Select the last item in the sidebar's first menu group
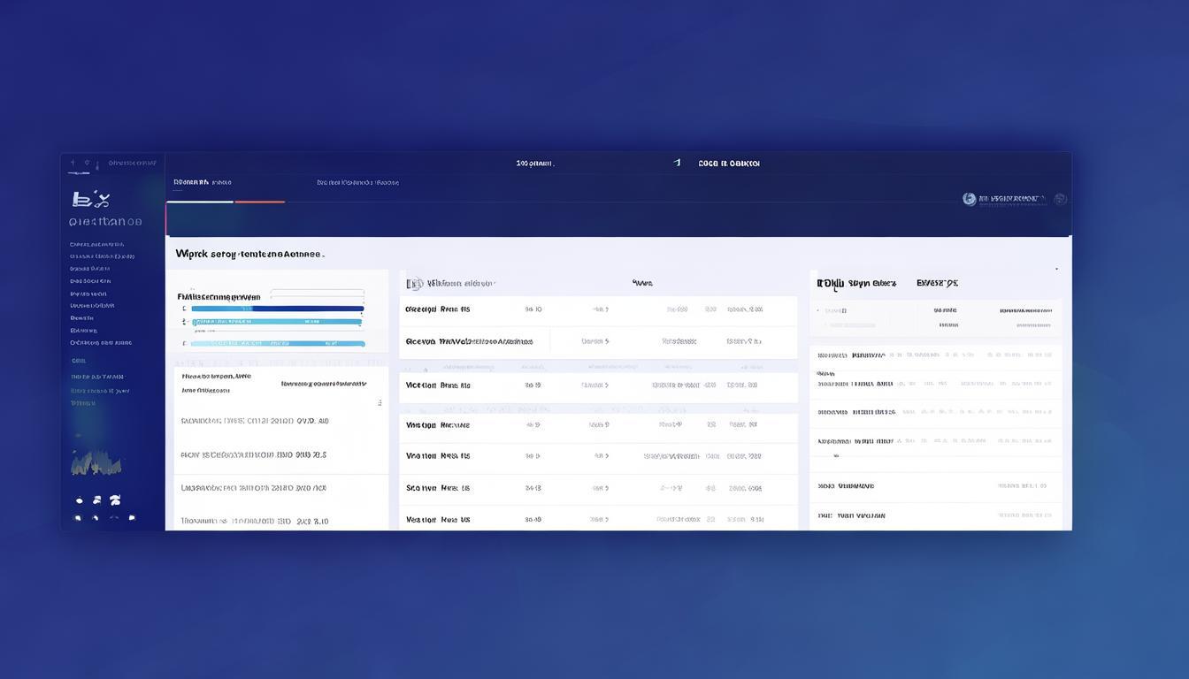This screenshot has height=679, width=1189. coord(101,342)
